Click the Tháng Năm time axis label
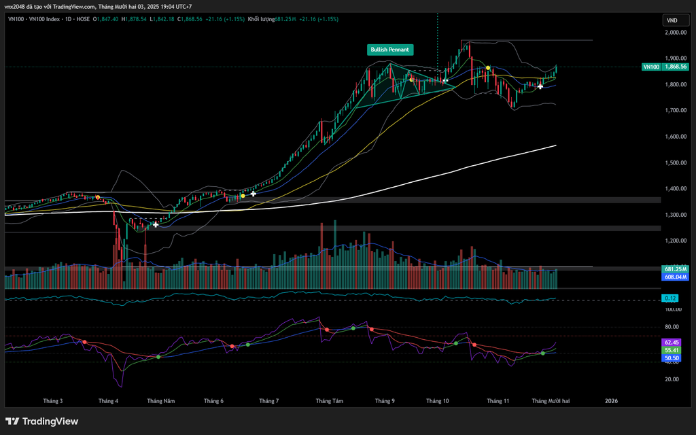The width and height of the screenshot is (696, 435). tap(160, 401)
